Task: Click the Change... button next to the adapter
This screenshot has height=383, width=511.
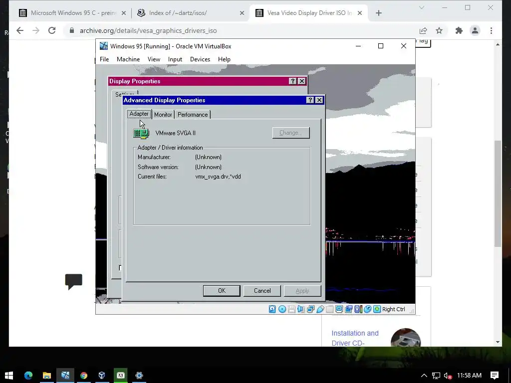Action: (291, 133)
